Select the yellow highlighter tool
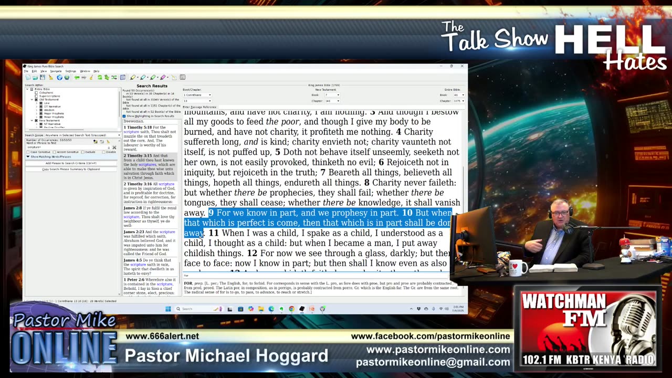The width and height of the screenshot is (672, 378). (x=132, y=77)
